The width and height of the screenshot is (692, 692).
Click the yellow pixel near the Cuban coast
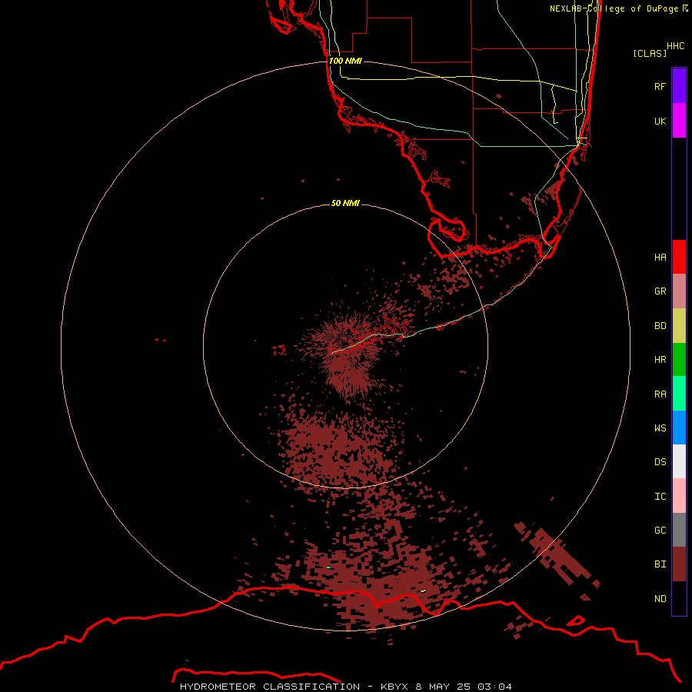[x=423, y=591]
